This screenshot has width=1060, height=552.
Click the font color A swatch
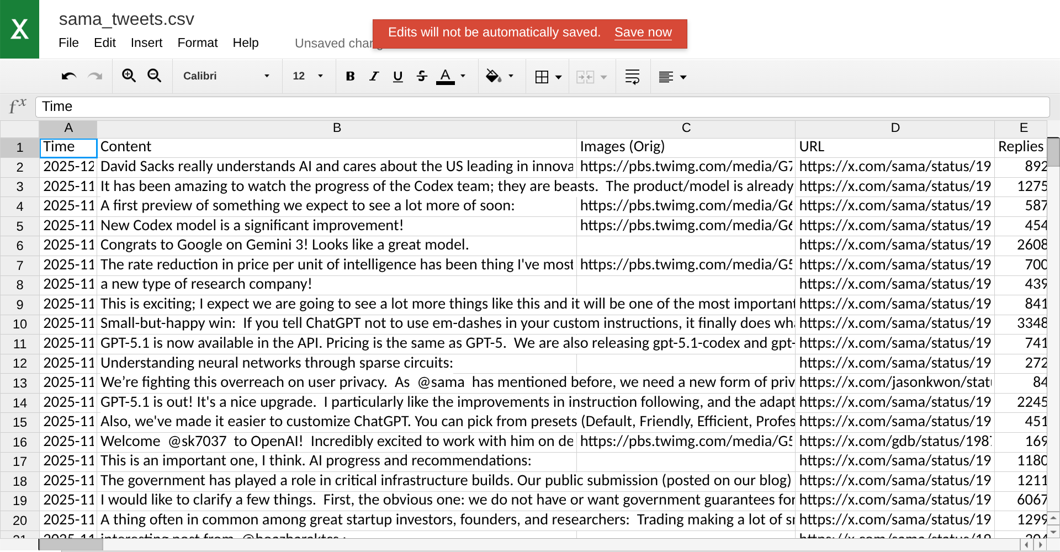[445, 76]
